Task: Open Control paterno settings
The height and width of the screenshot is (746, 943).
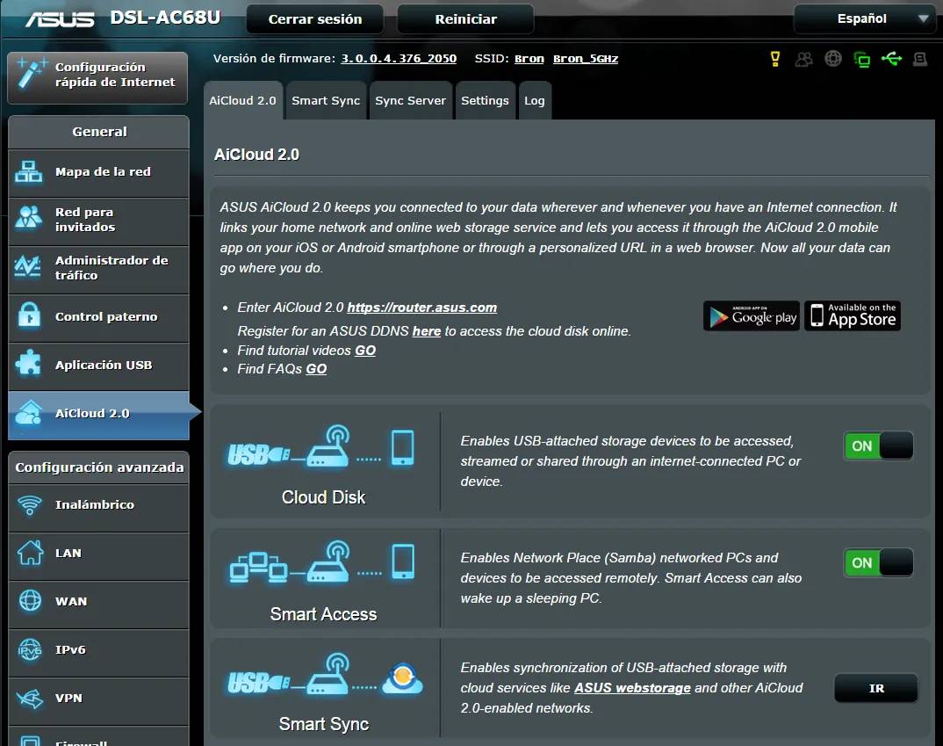Action: point(98,317)
